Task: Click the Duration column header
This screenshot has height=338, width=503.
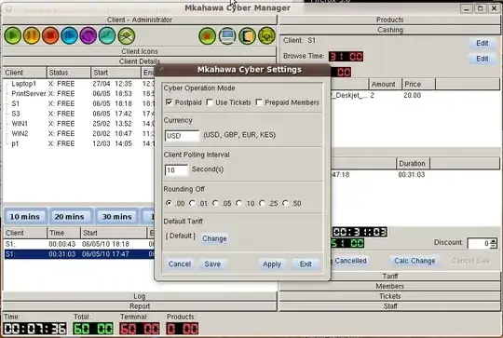Action: coord(414,163)
